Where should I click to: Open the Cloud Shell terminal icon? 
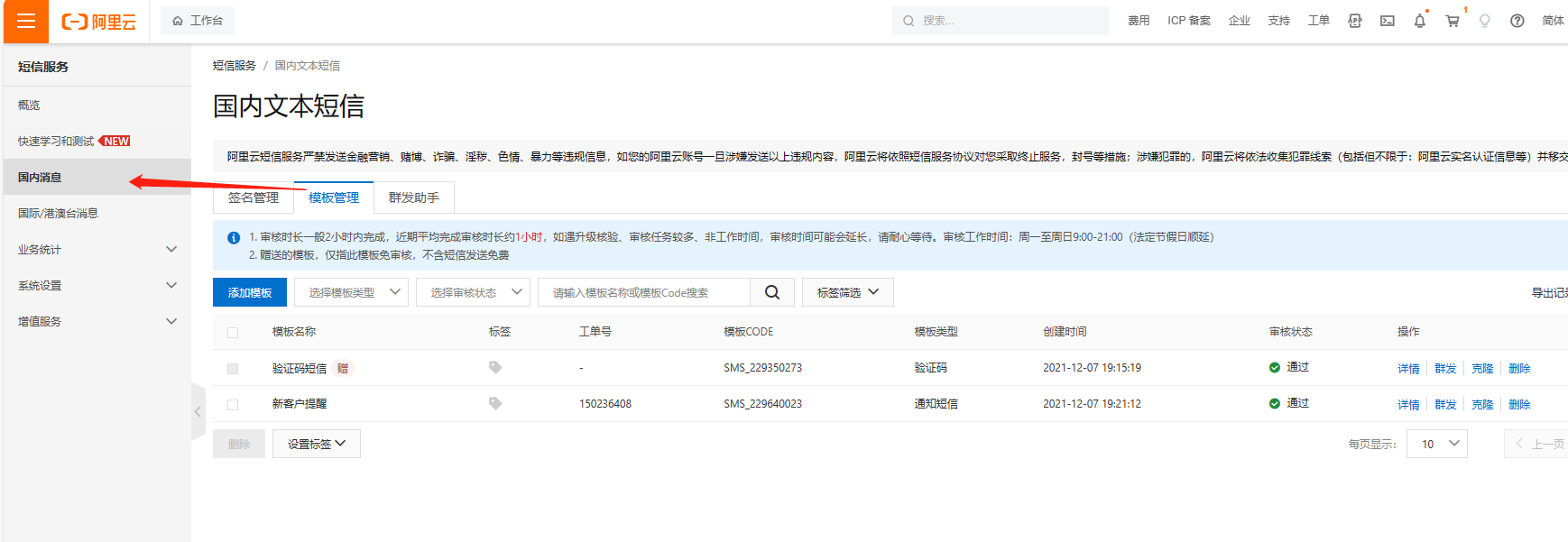pos(1388,21)
